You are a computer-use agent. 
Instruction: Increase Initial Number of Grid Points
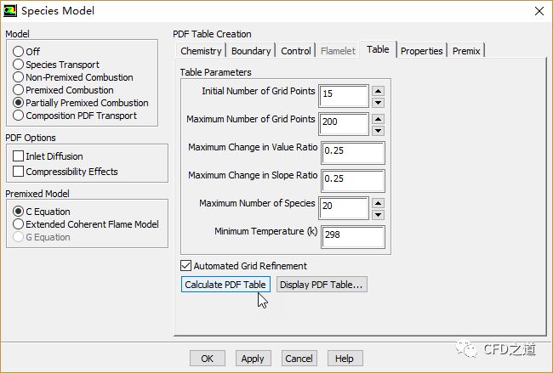click(379, 91)
